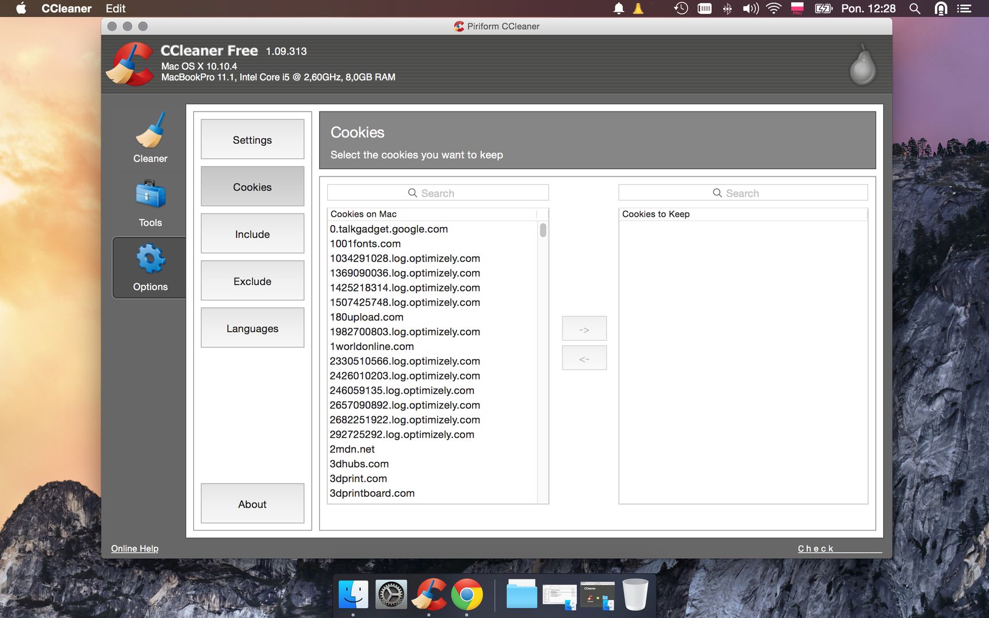Viewport: 989px width, 618px height.
Task: Open the Exclude tab
Action: 252,281
